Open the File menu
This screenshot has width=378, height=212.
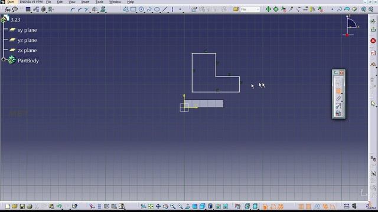pyautogui.click(x=48, y=2)
